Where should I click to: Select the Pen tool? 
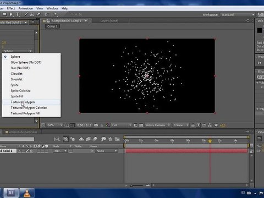click(x=11, y=14)
